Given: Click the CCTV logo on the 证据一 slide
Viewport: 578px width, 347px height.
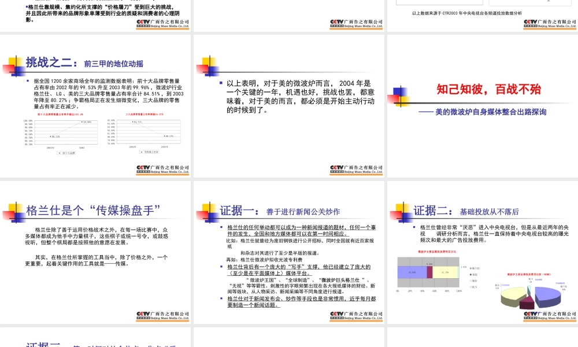Looking at the screenshot, I should [x=357, y=316].
